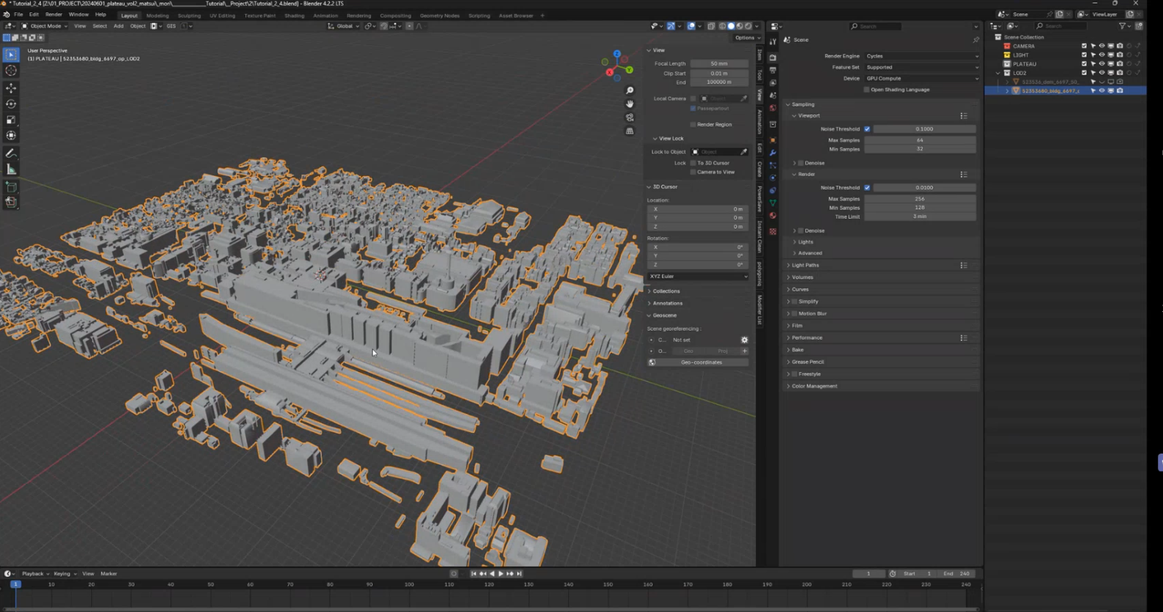Viewport: 1163px width, 612px height.
Task: Open the Output properties tab icon
Action: pos(773,70)
